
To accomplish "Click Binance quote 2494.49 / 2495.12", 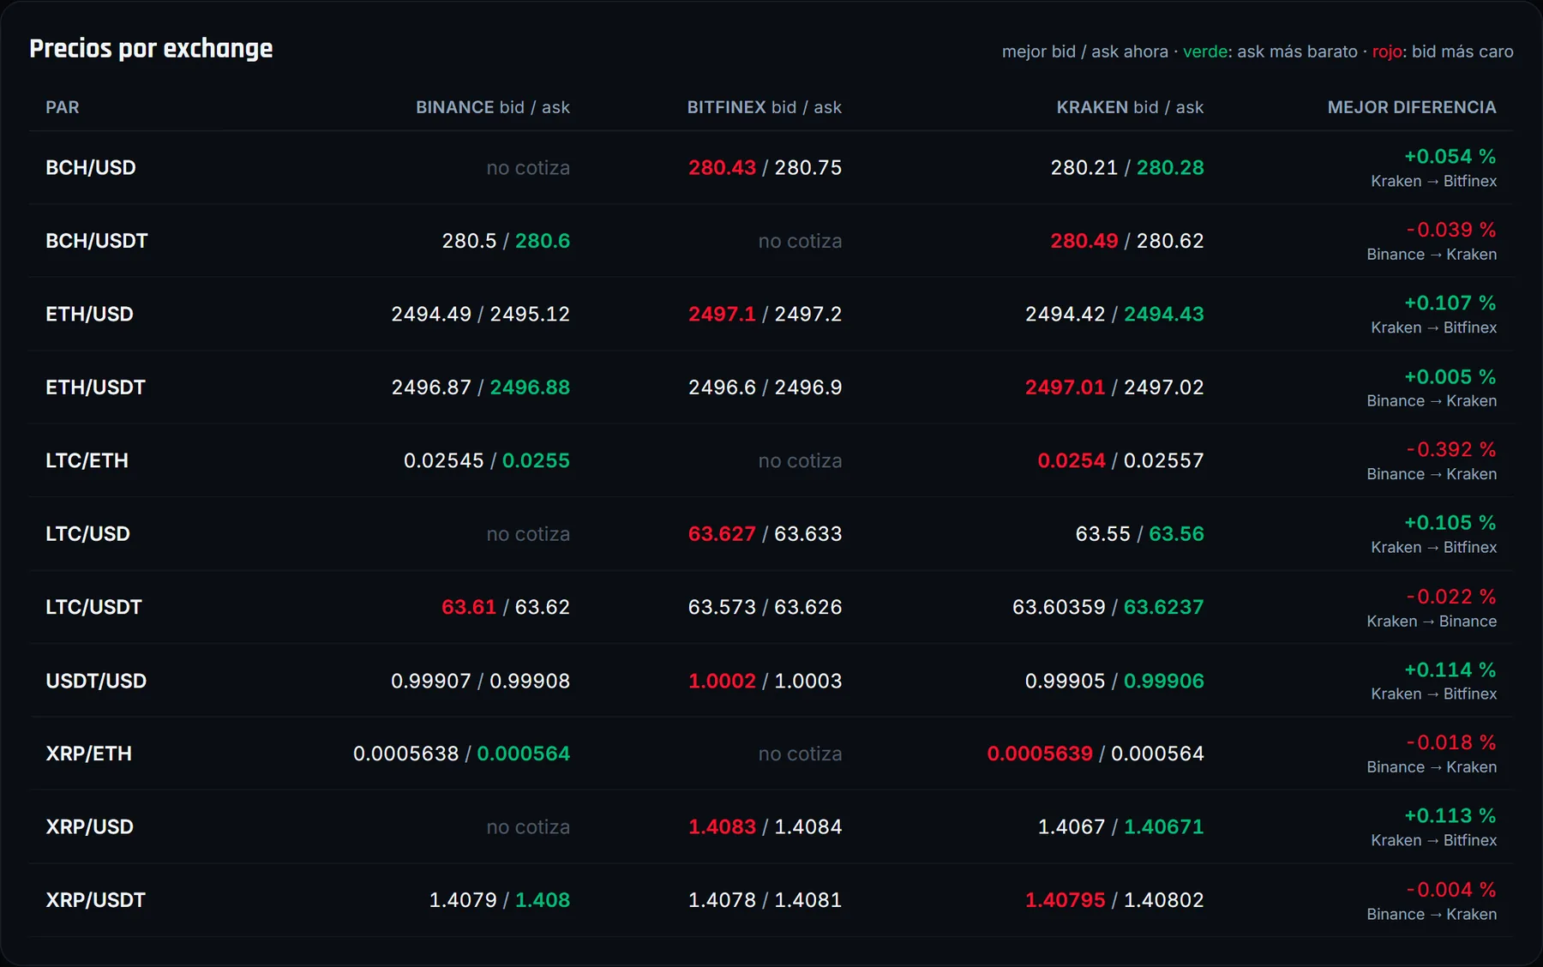I will (x=480, y=314).
